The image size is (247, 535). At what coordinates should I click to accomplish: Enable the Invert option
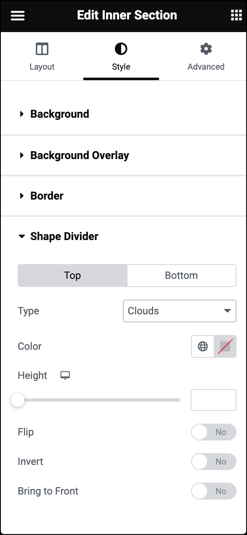point(214,462)
